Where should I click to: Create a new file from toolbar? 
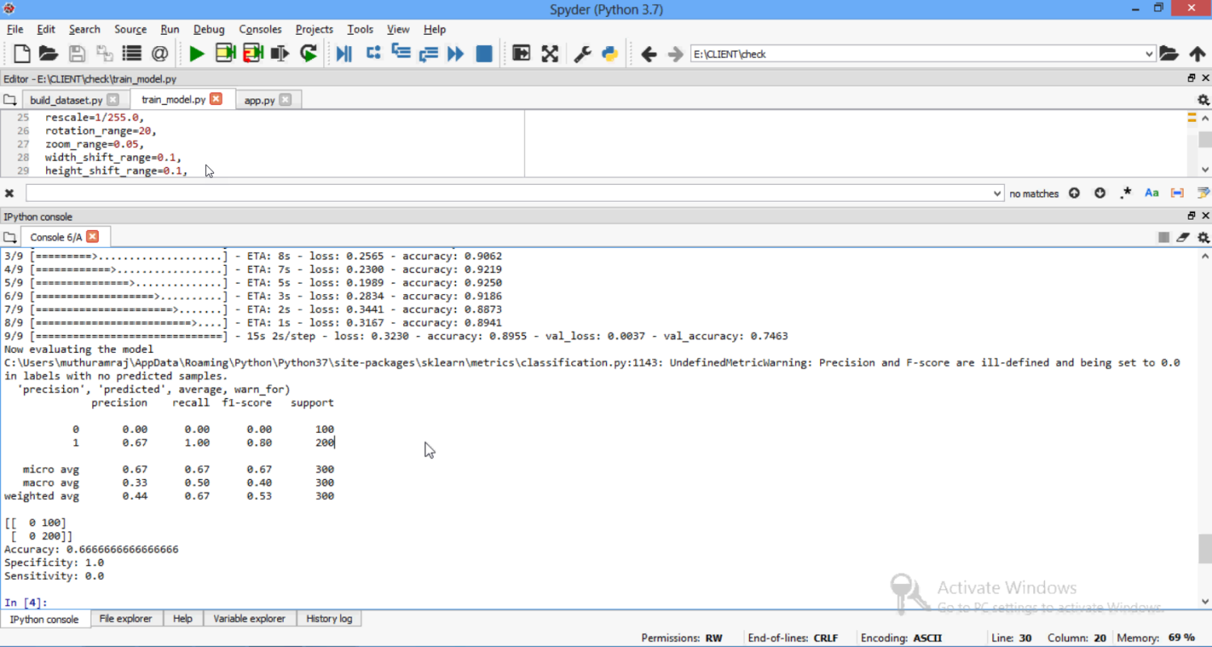[22, 54]
